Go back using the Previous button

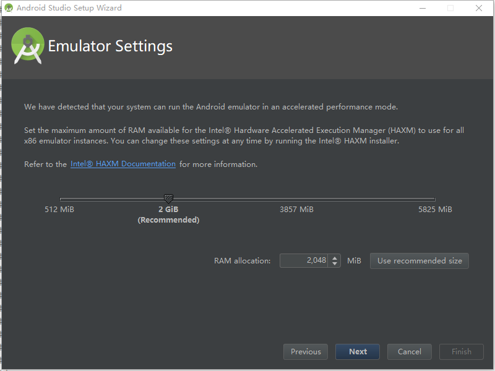click(x=305, y=351)
